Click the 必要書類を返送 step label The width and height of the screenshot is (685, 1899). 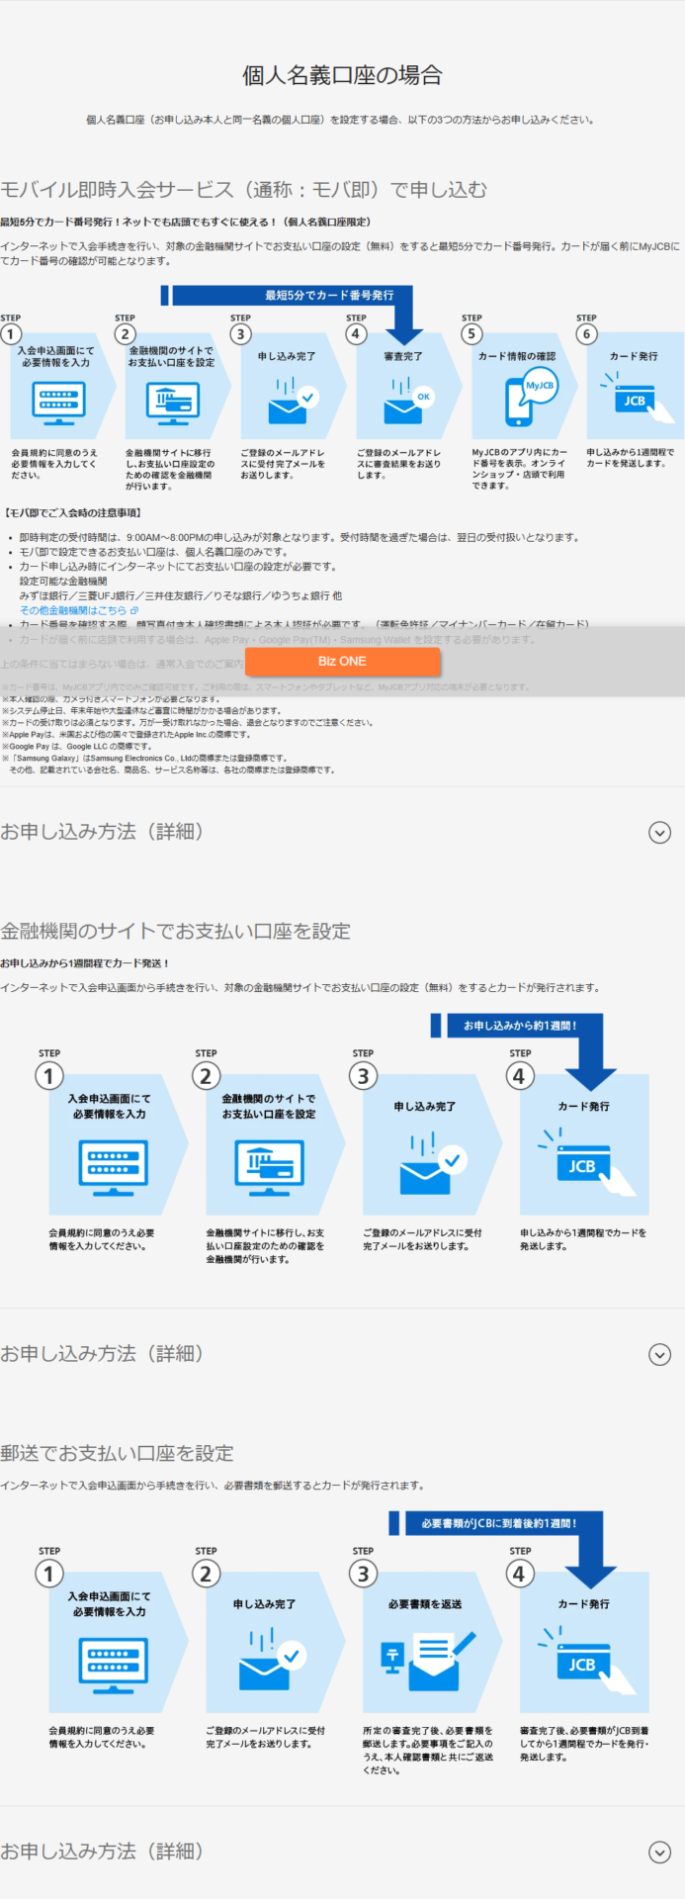pos(425,1604)
